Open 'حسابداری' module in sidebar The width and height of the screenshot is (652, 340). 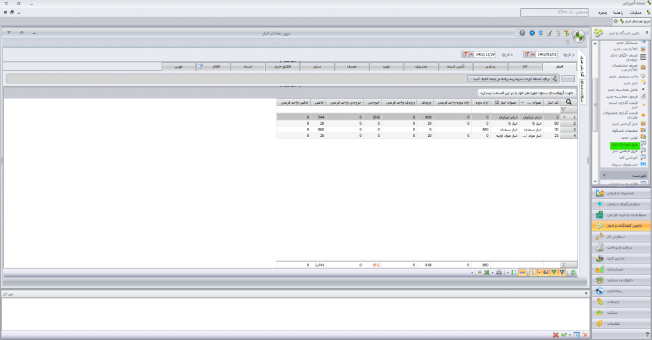[x=621, y=269]
